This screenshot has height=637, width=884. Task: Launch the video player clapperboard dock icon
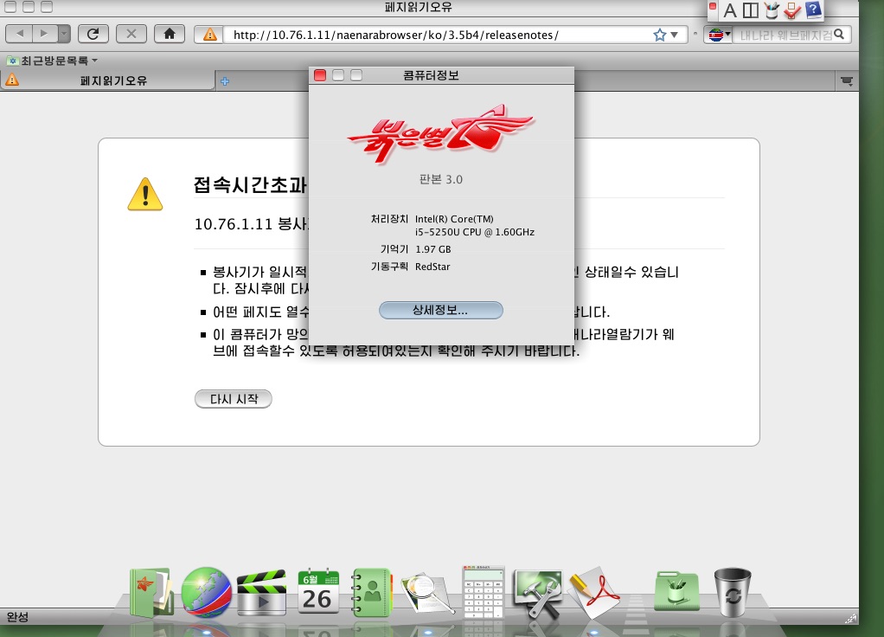tap(261, 594)
